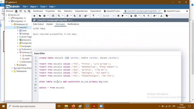
Task: Click the Filtered Rows icon in Browser toolbar
Action: [25, 11]
